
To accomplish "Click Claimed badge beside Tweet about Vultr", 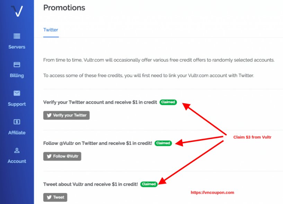I will click(149, 184).
